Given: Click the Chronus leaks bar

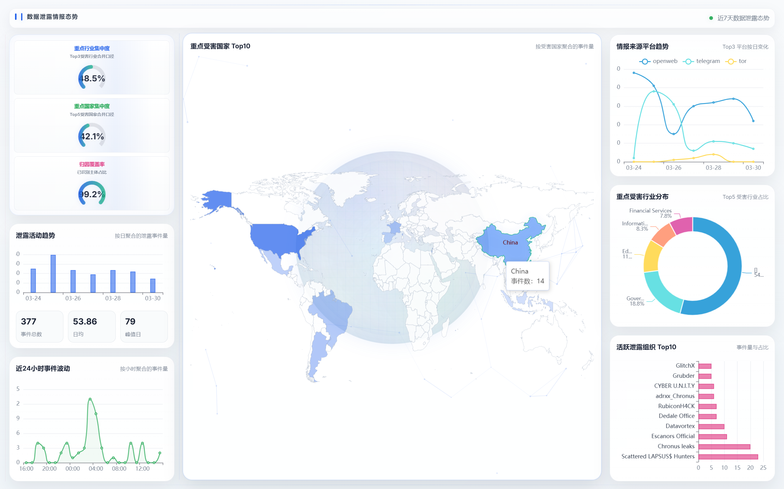Looking at the screenshot, I should tap(724, 446).
